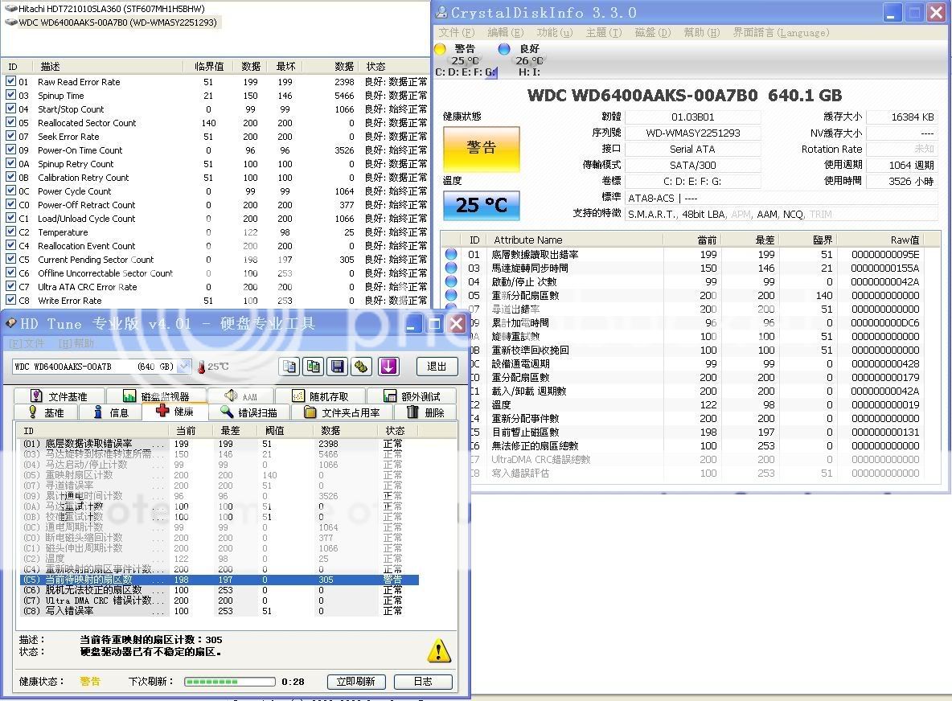Switch to the 信息 tab in HD Tune
The image size is (952, 701).
coord(111,412)
